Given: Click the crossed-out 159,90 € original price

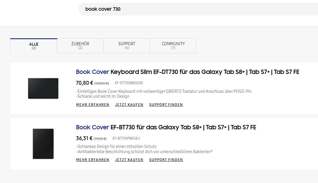Looking at the screenshot, I should click(102, 84).
